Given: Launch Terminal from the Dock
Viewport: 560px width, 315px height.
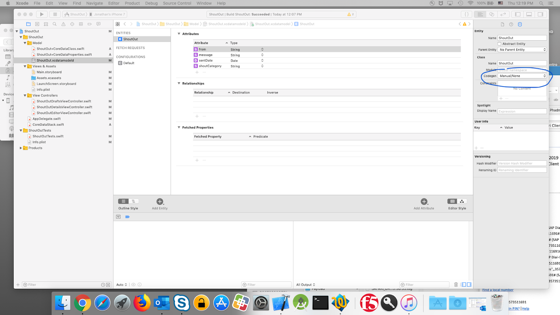Looking at the screenshot, I should point(320,302).
